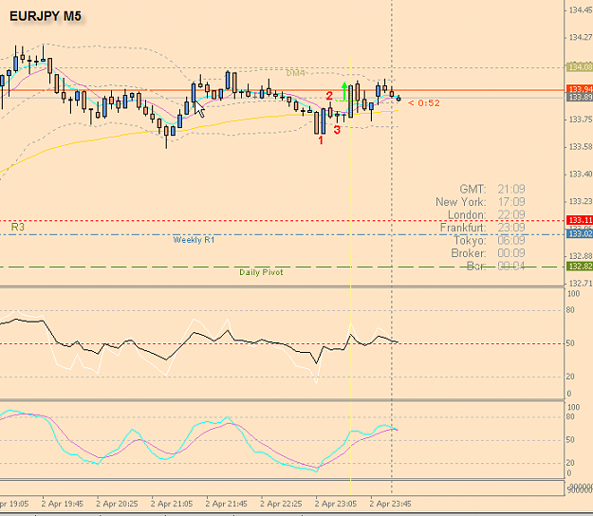Select the Weekly R1 label
Viewport: 593px width, 516px height.
click(194, 240)
